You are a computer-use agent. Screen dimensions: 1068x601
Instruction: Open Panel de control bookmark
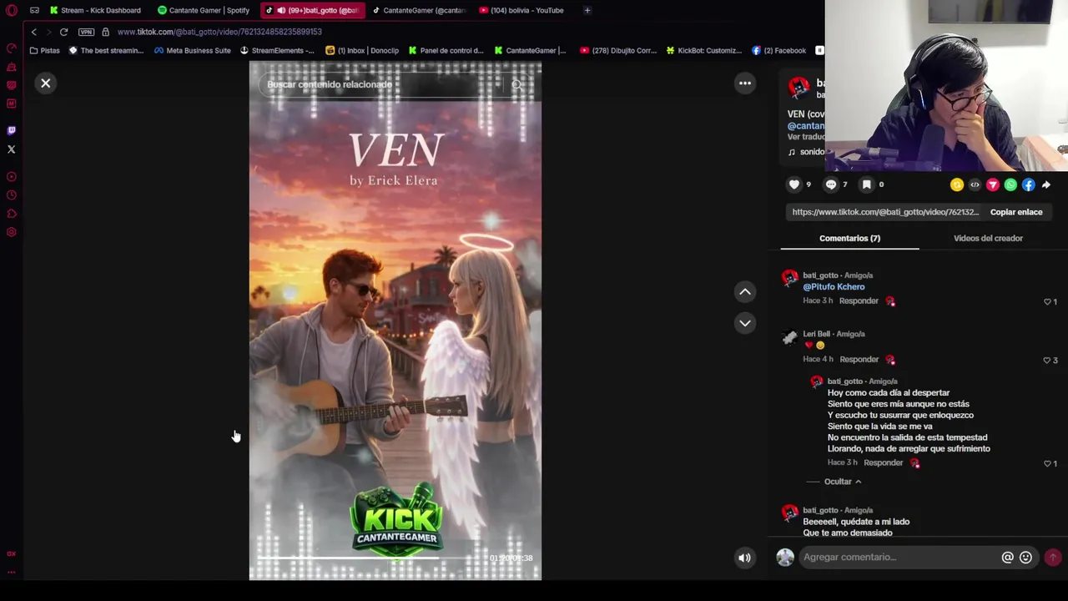[446, 50]
